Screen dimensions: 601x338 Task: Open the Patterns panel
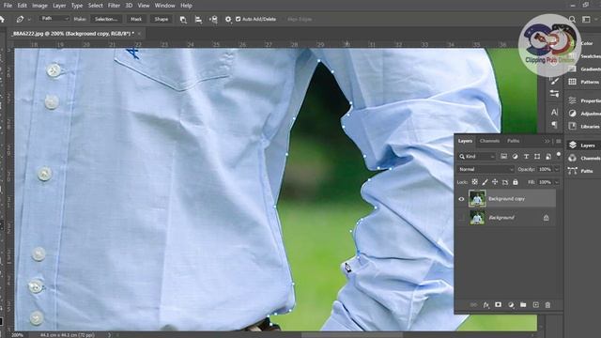(x=585, y=82)
